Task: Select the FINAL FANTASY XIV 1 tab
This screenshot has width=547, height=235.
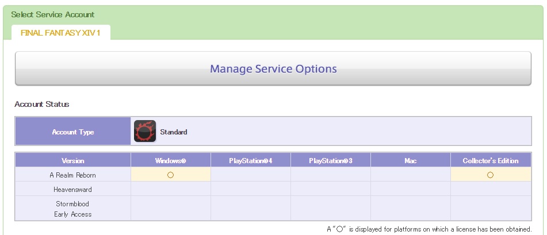Action: (61, 33)
